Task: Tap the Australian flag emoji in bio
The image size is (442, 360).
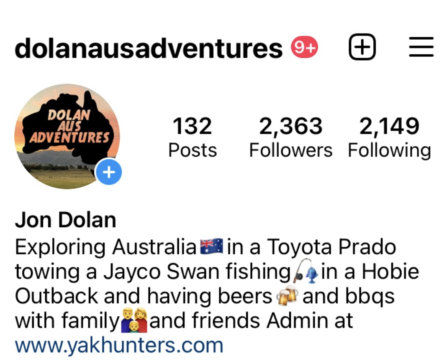Action: click(211, 246)
